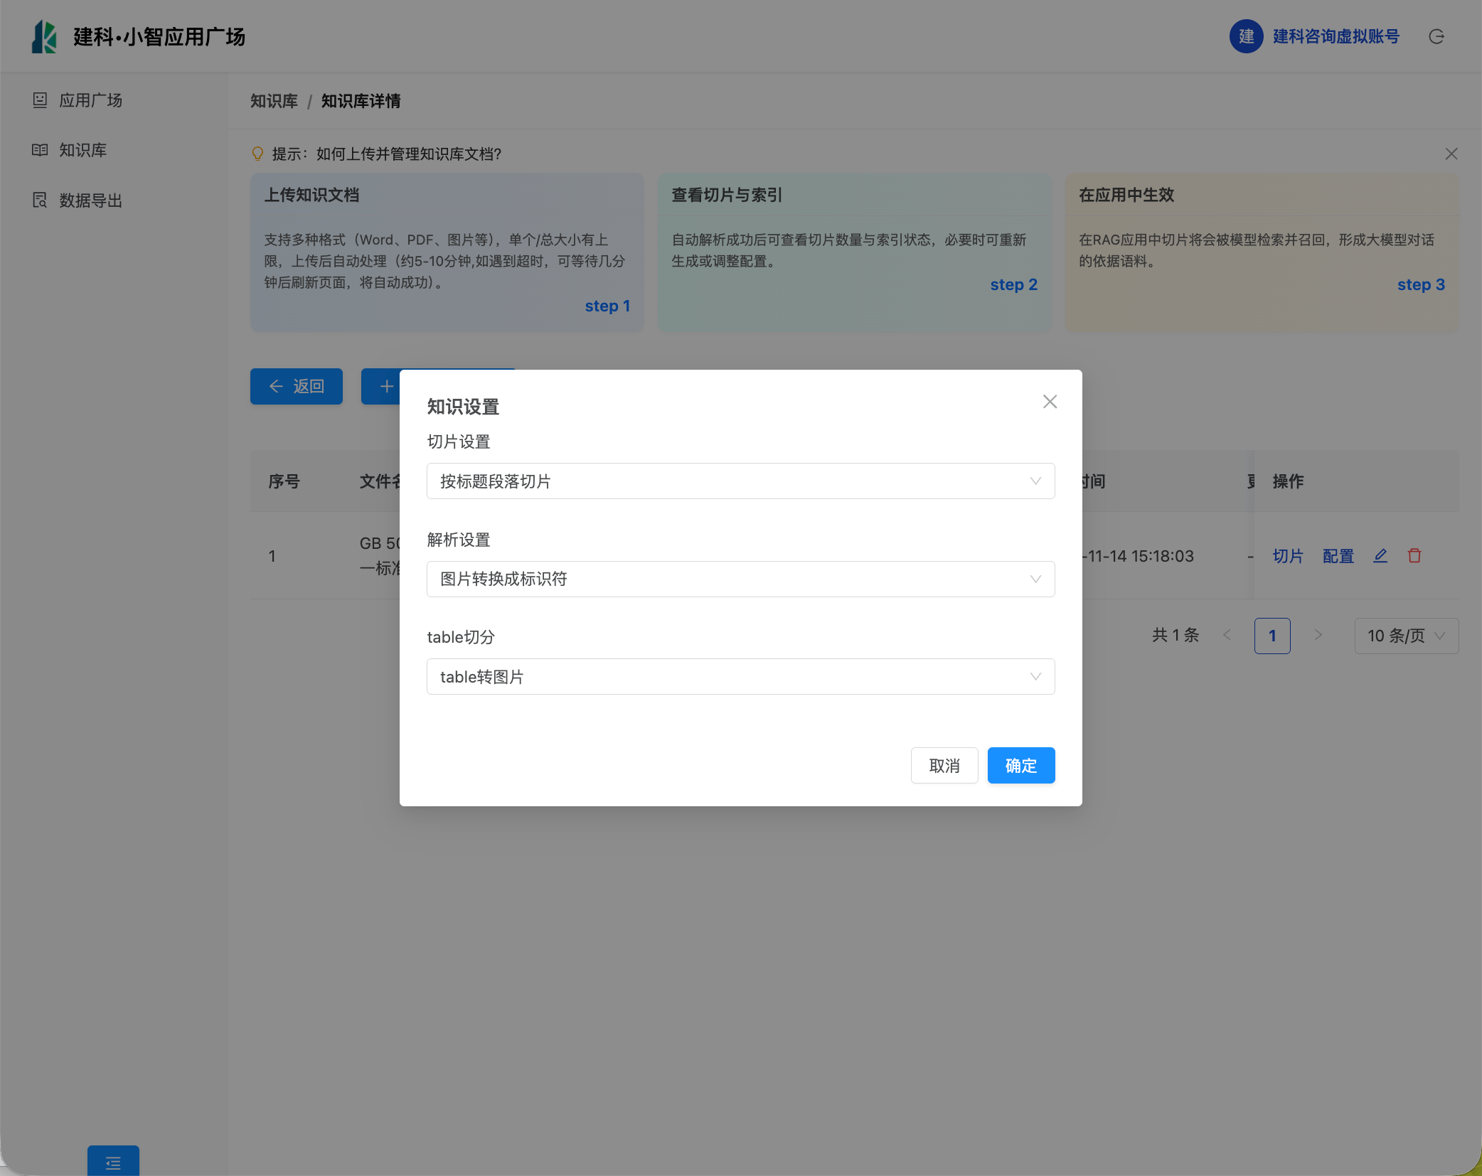Click the sidebar collapse icon at bottom
This screenshot has height=1176, width=1482.
pyautogui.click(x=113, y=1162)
